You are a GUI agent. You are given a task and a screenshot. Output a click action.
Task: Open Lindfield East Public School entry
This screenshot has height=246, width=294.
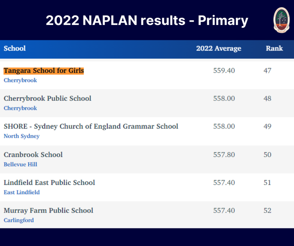click(x=49, y=183)
